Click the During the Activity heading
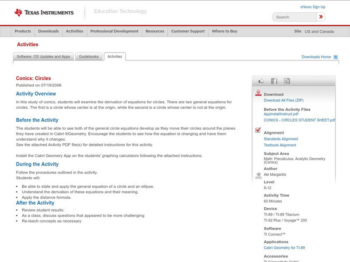The width and height of the screenshot is (350, 262). [x=37, y=164]
